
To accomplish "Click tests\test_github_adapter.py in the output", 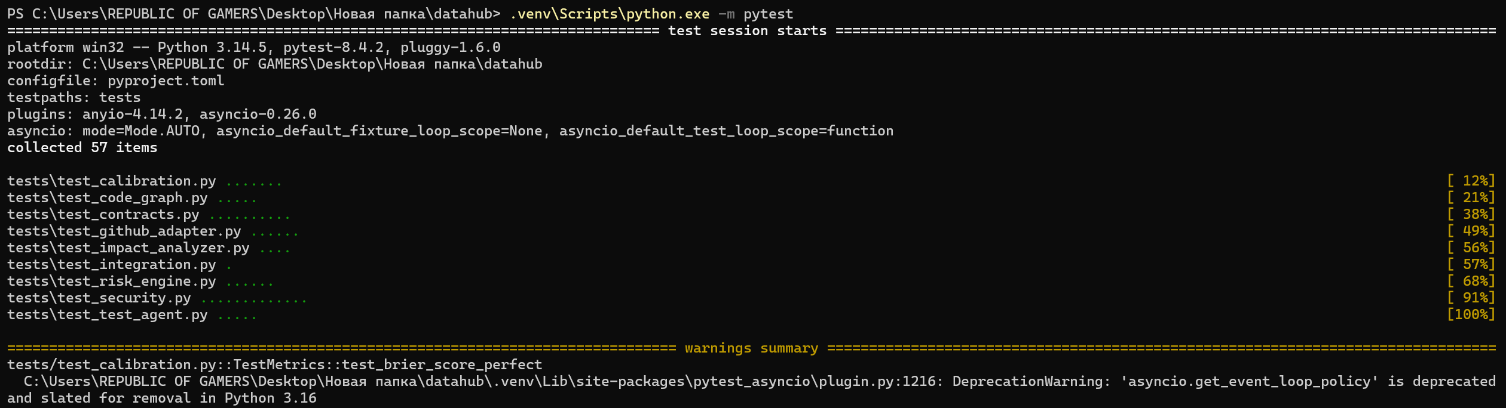I will (x=124, y=231).
